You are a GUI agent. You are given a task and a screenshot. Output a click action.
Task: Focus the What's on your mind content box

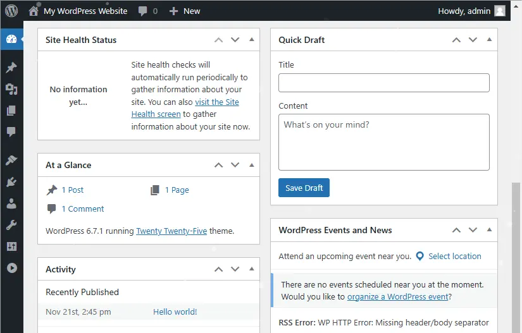[x=384, y=142]
